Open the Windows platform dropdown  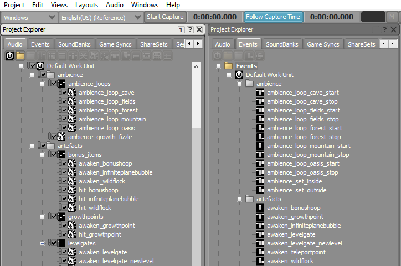click(29, 17)
